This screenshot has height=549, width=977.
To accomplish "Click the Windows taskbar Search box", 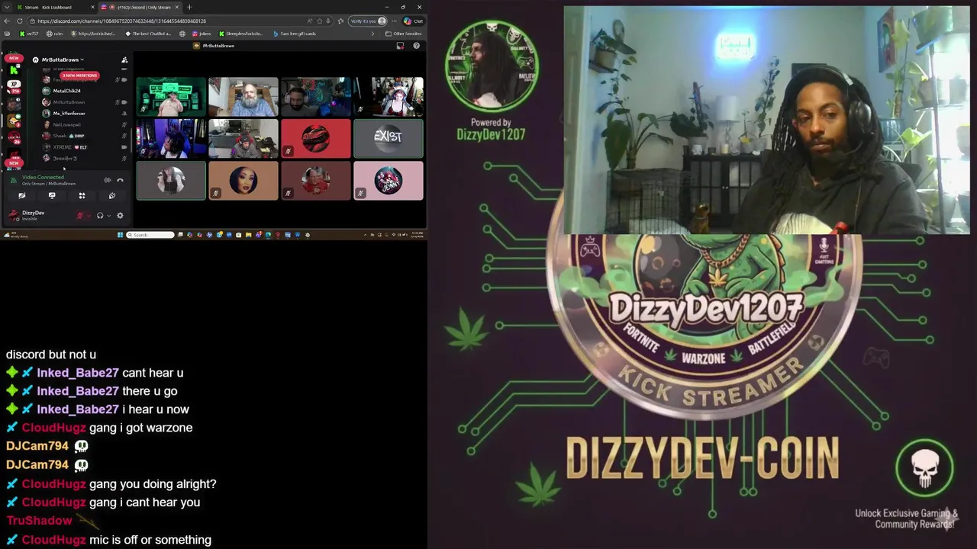I will point(150,235).
